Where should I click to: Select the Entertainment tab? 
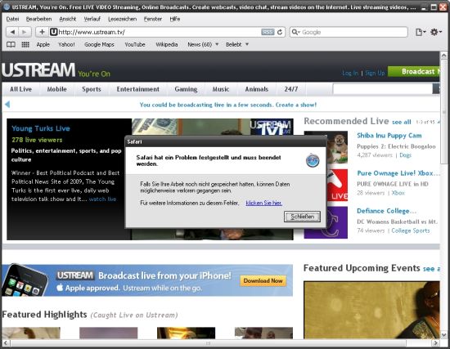coord(137,89)
